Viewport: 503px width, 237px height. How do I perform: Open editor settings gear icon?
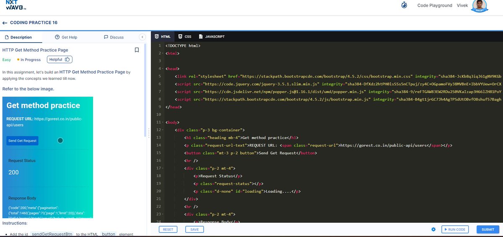pos(433,229)
